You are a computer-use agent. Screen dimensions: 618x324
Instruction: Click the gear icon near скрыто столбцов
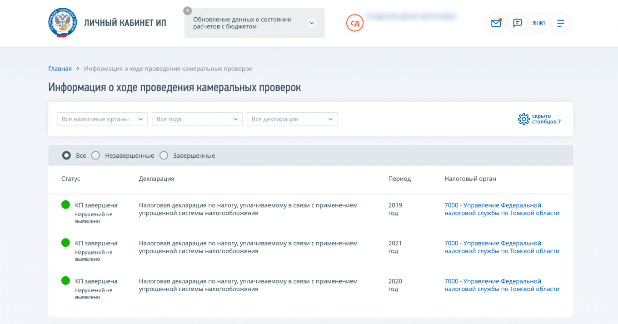point(523,119)
